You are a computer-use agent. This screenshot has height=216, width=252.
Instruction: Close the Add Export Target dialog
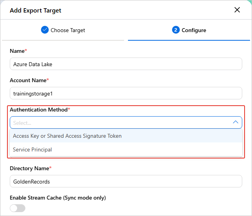pyautogui.click(x=237, y=10)
